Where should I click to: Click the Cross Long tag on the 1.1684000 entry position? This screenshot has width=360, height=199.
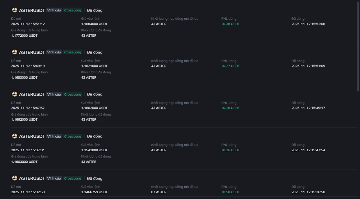pyautogui.click(x=73, y=10)
